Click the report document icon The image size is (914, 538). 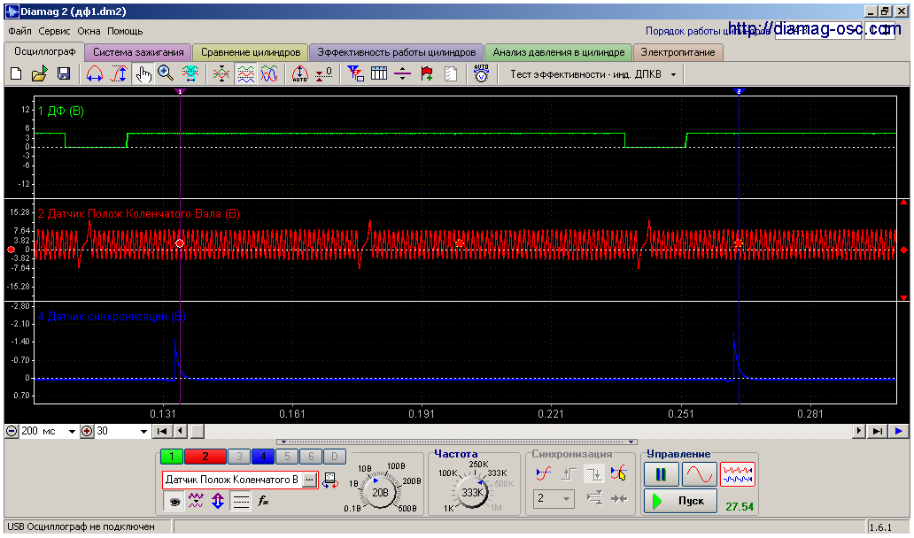click(x=451, y=74)
